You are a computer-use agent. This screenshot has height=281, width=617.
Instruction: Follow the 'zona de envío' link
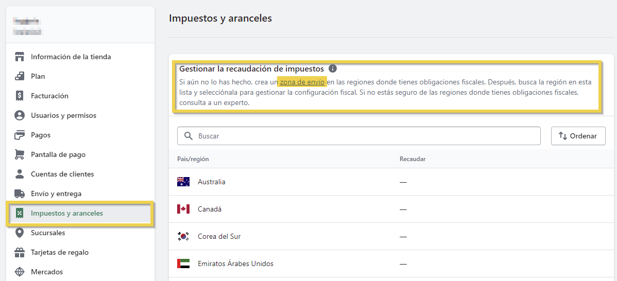click(302, 82)
